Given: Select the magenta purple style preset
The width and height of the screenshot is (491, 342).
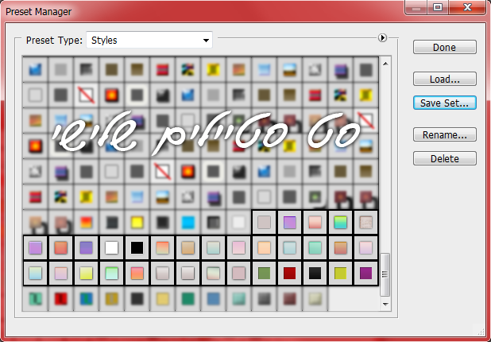Looking at the screenshot, I should pyautogui.click(x=365, y=274).
